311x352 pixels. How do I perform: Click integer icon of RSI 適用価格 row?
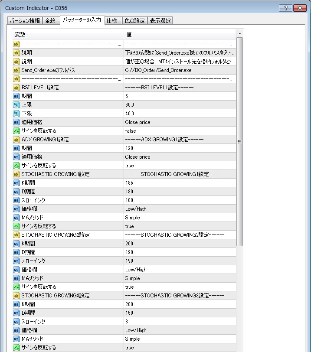(x=16, y=122)
